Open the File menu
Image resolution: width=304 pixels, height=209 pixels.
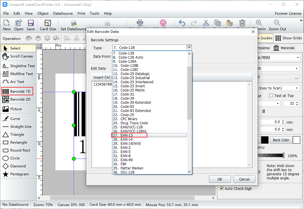tap(6, 13)
